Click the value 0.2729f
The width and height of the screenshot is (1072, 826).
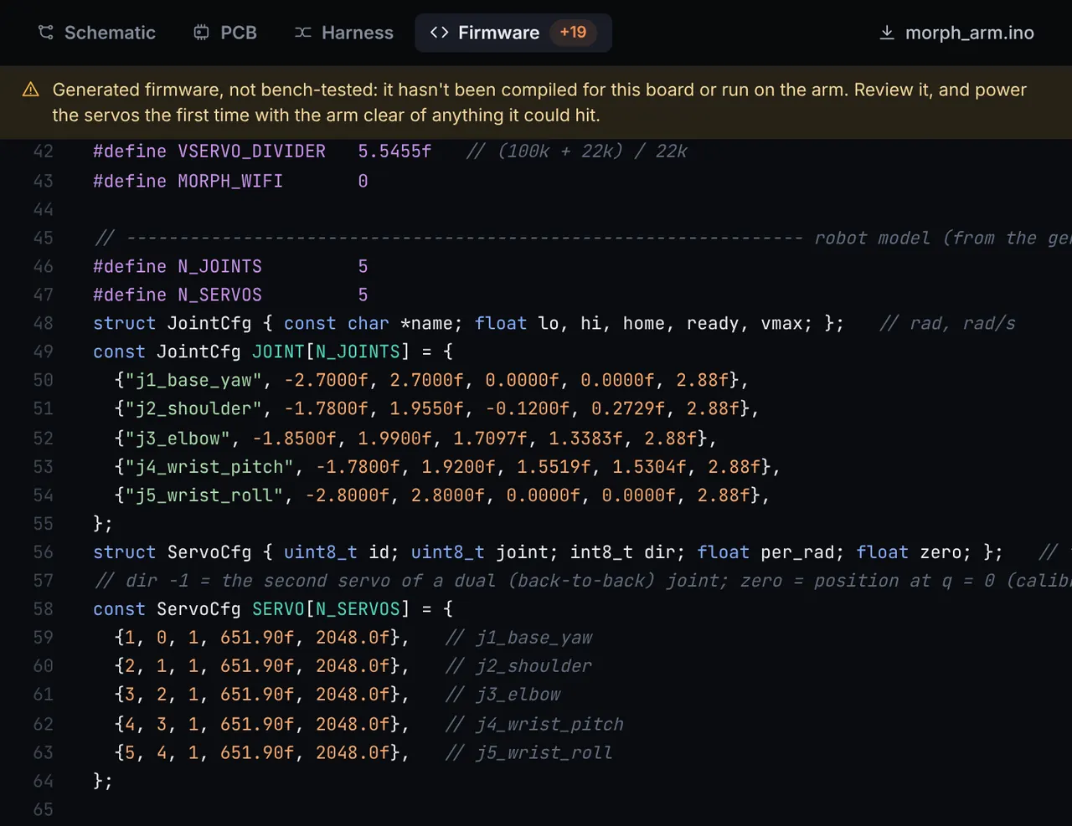tap(627, 408)
